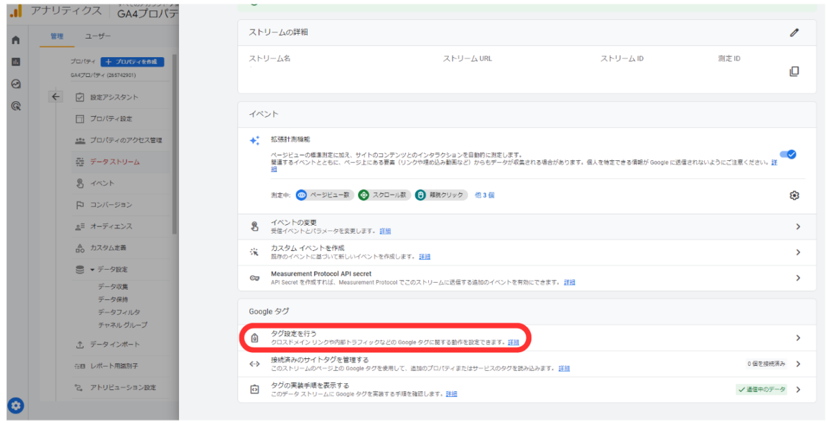This screenshot has width=826, height=423.
Task: Open enhanced measurement settings via the gear icon
Action: point(794,195)
